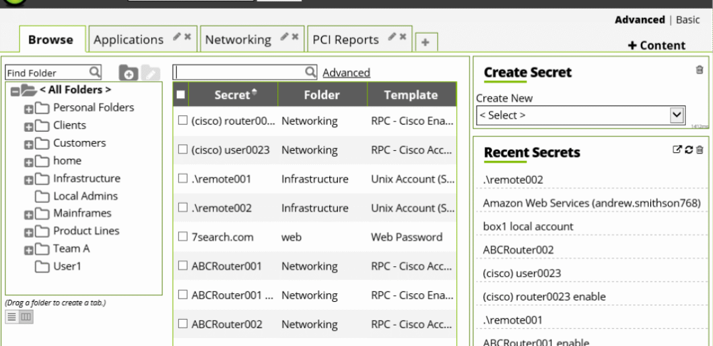Expand the Infrastructure folder node
This screenshot has height=346, width=713.
point(28,179)
